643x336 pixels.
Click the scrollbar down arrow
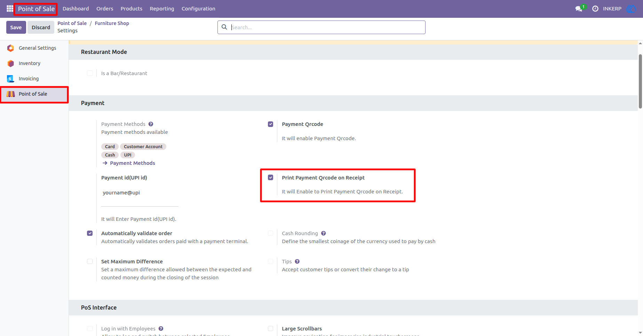[x=640, y=333]
